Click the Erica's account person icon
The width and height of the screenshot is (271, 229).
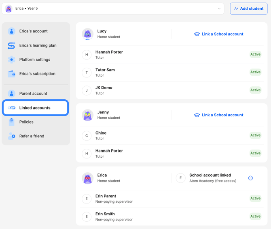tap(12, 31)
